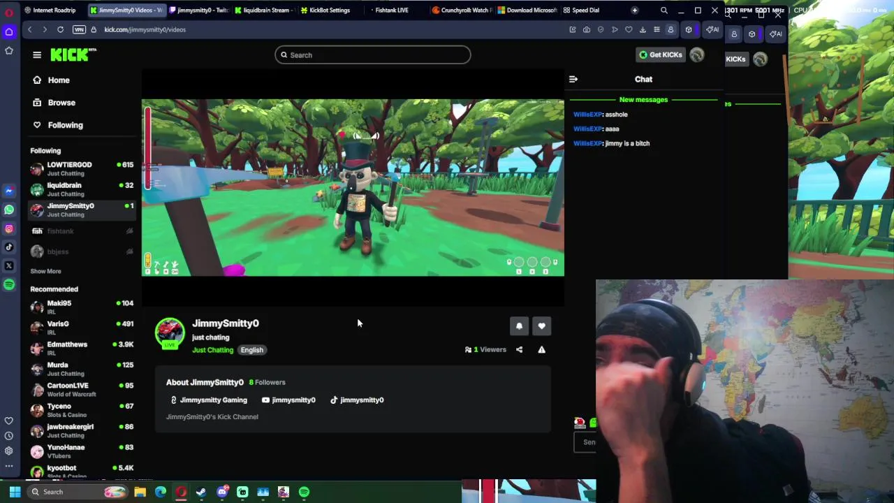Open the Kick hamburger menu
The image size is (894, 503).
tap(37, 54)
